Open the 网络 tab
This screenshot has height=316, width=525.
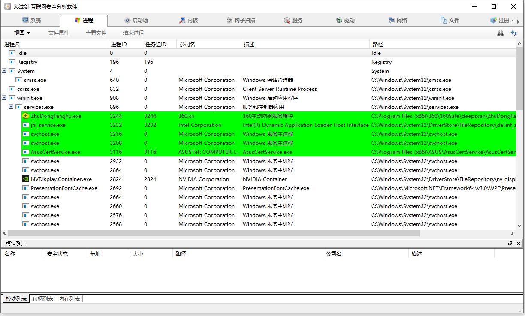tap(398, 20)
